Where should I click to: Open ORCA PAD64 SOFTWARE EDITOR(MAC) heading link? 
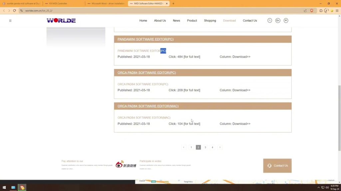point(148,106)
